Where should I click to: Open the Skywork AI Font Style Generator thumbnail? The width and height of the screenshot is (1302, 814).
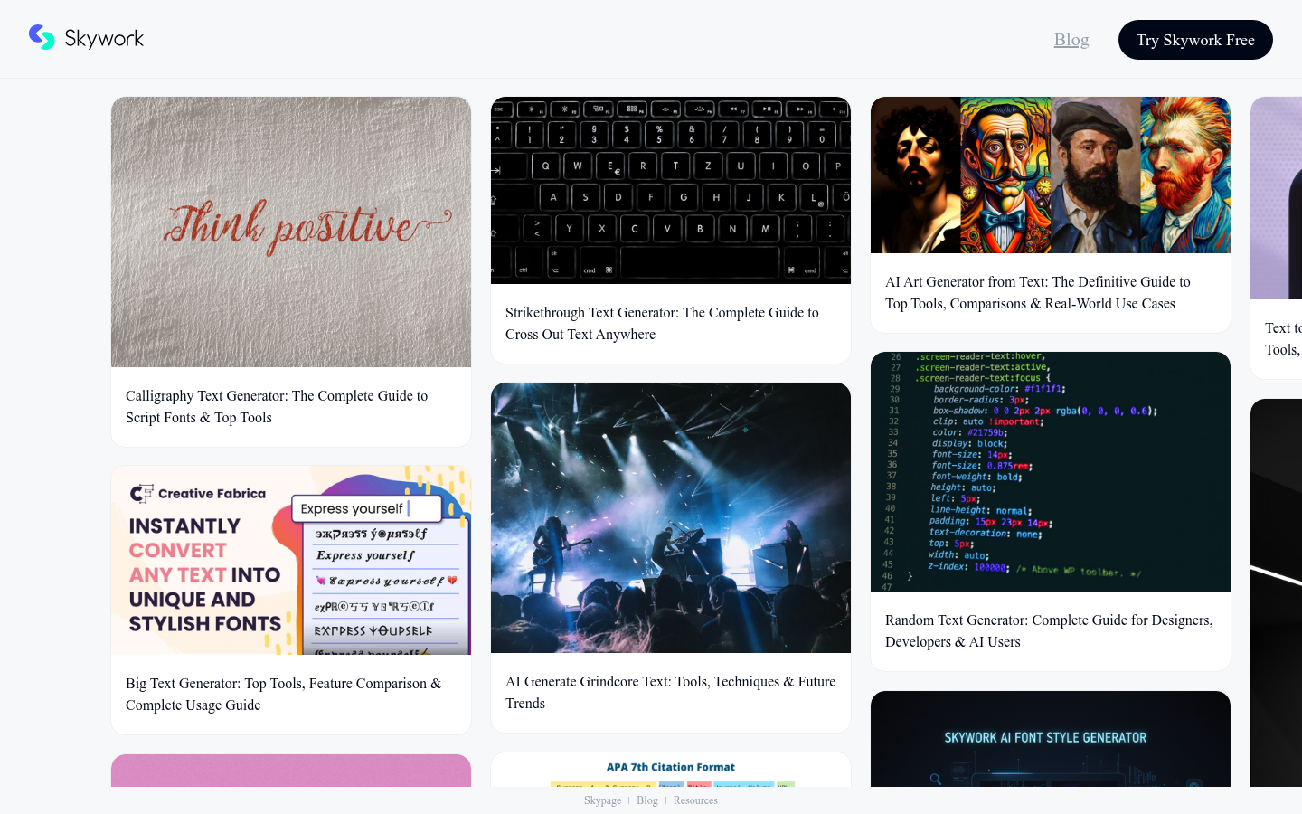tap(1051, 739)
